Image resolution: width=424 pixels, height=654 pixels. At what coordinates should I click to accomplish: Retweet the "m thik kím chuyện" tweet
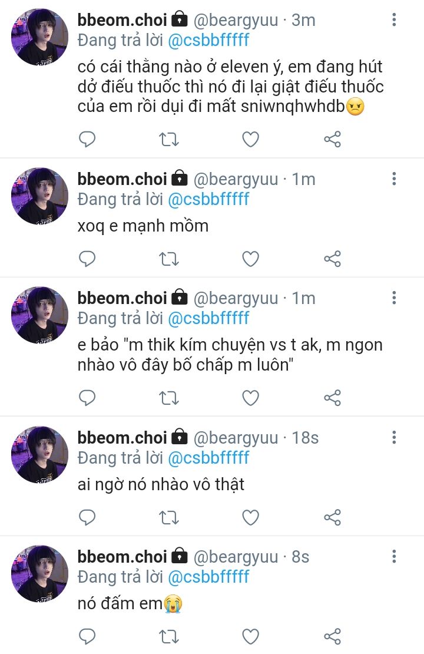pyautogui.click(x=169, y=398)
